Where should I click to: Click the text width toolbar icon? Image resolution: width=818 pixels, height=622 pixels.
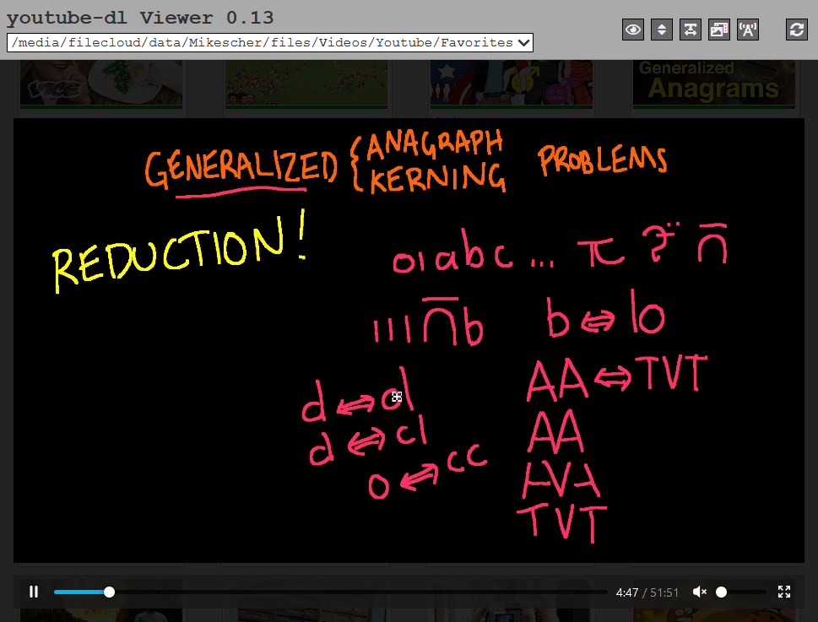[691, 30]
